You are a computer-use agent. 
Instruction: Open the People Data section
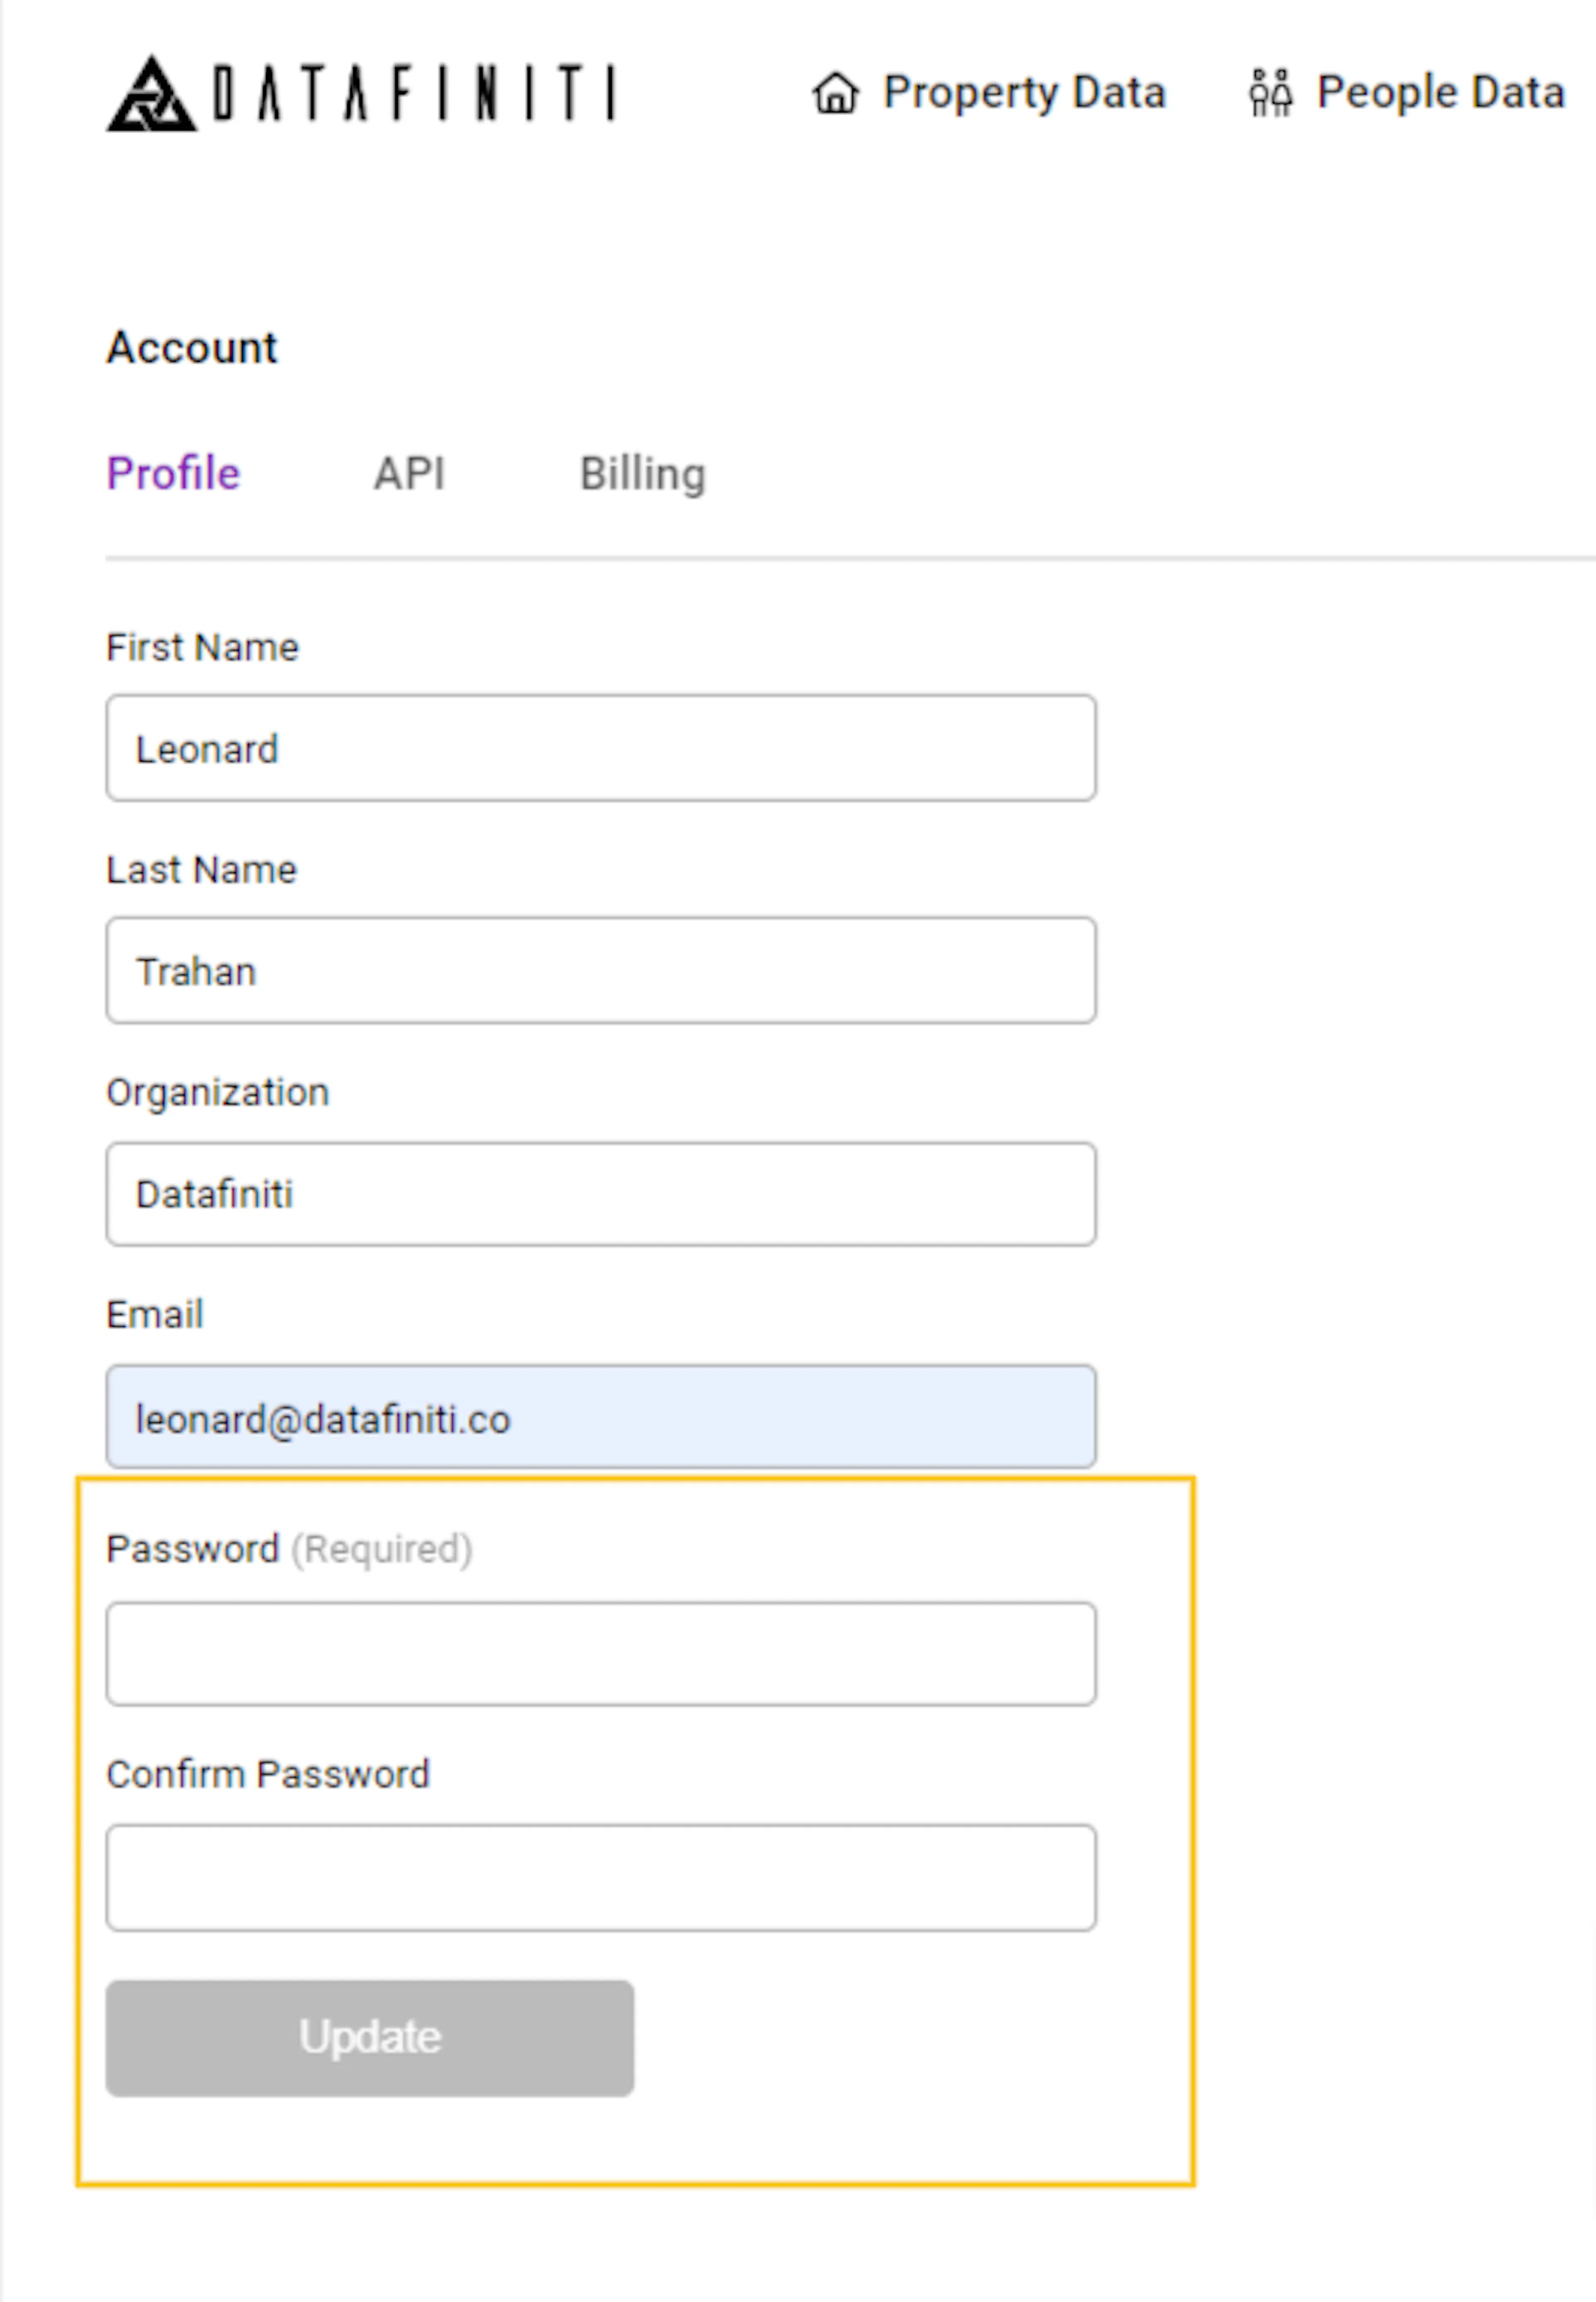tap(1440, 93)
